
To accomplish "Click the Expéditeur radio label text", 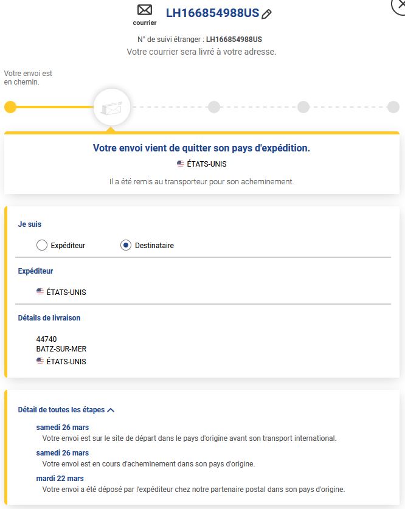I will click(68, 246).
